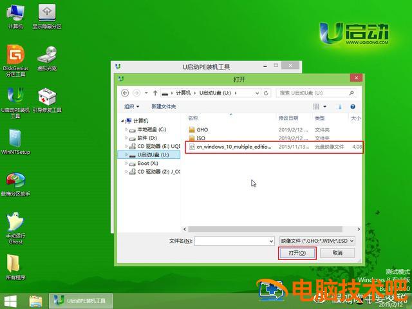Show the preview pane icon

[339, 106]
